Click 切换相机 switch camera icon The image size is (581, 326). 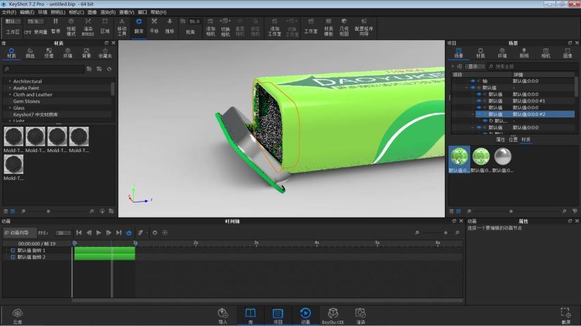click(226, 27)
